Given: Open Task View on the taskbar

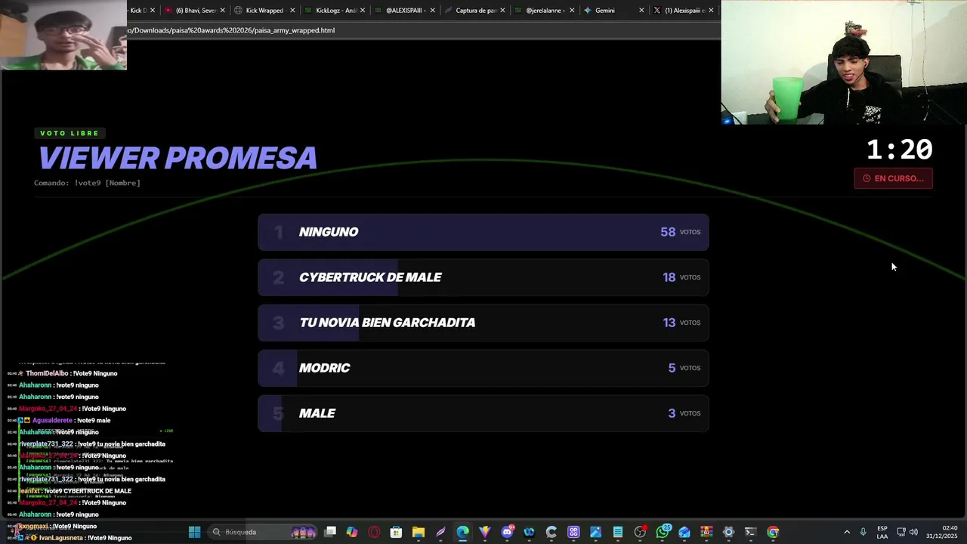Looking at the screenshot, I should pyautogui.click(x=330, y=532).
